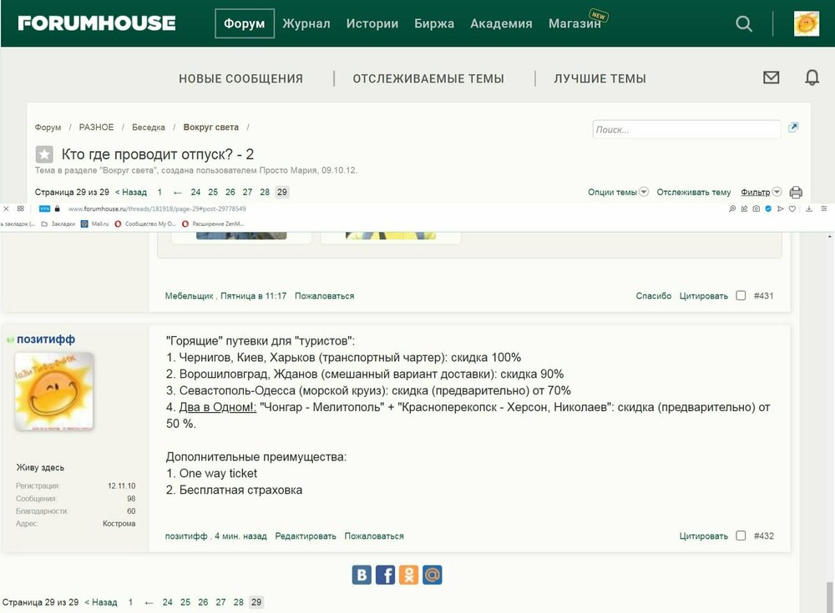
Task: Click Редактировать on post #432
Action: click(306, 535)
